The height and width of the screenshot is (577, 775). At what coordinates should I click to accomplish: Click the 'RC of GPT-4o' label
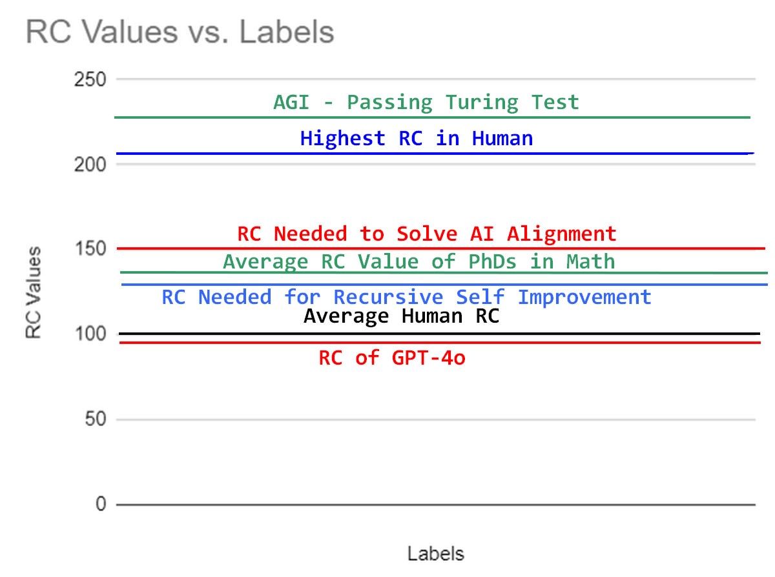pyautogui.click(x=392, y=358)
